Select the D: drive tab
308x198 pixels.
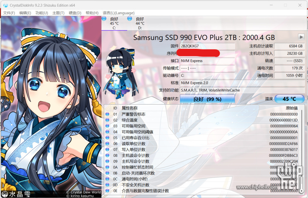coord(140,23)
